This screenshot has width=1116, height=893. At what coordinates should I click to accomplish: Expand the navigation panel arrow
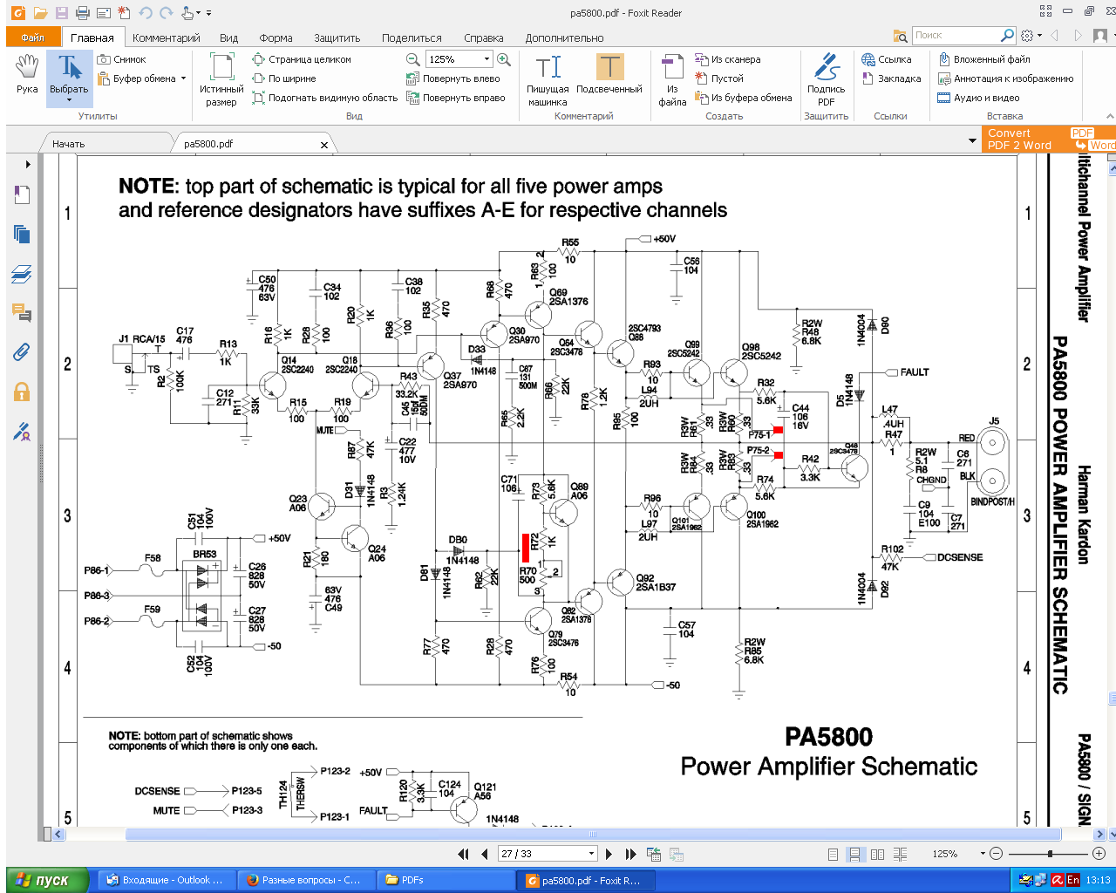pyautogui.click(x=28, y=164)
